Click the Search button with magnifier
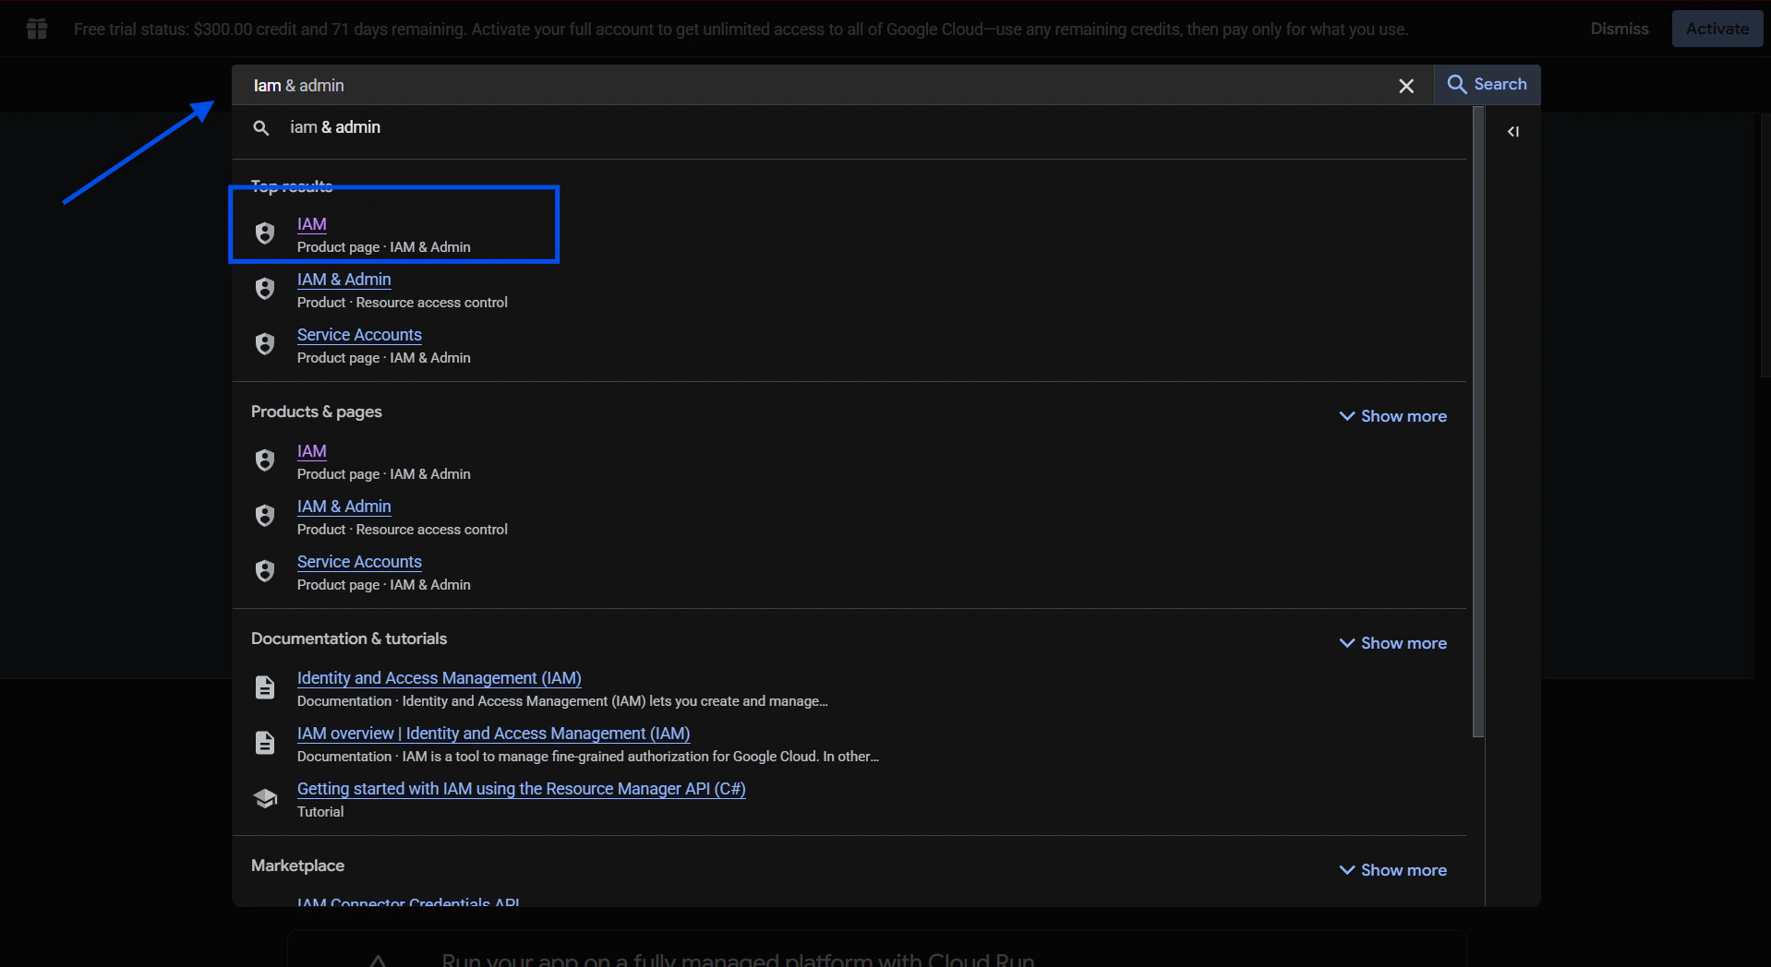Viewport: 1771px width, 967px height. tap(1487, 84)
